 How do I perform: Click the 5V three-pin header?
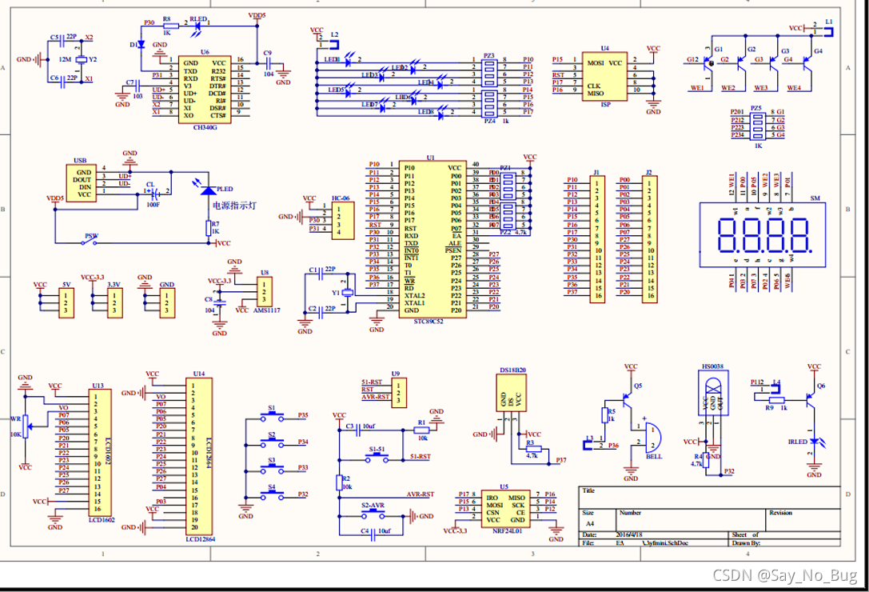66,303
